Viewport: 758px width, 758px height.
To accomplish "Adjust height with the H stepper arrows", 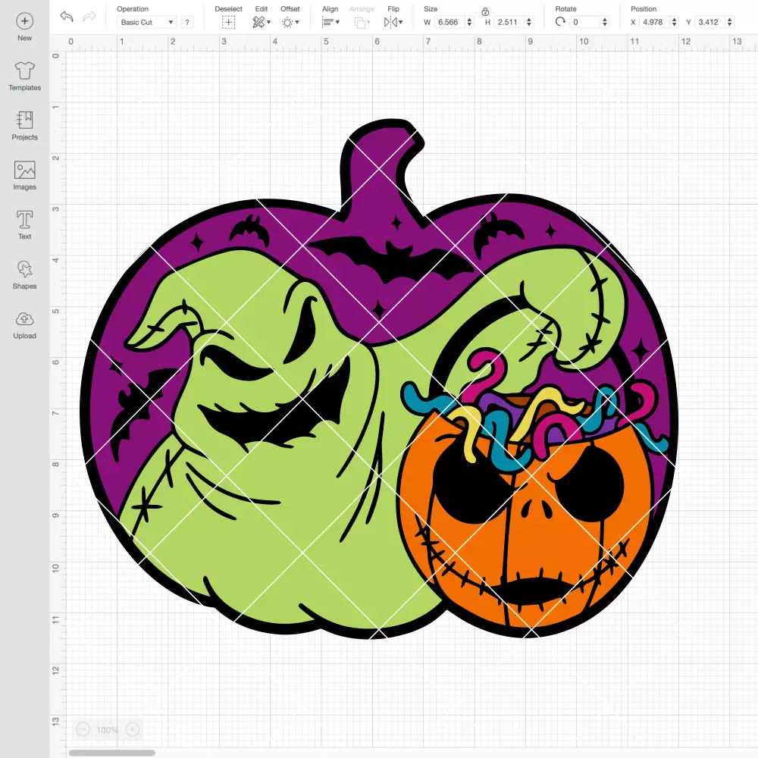I will coord(529,22).
